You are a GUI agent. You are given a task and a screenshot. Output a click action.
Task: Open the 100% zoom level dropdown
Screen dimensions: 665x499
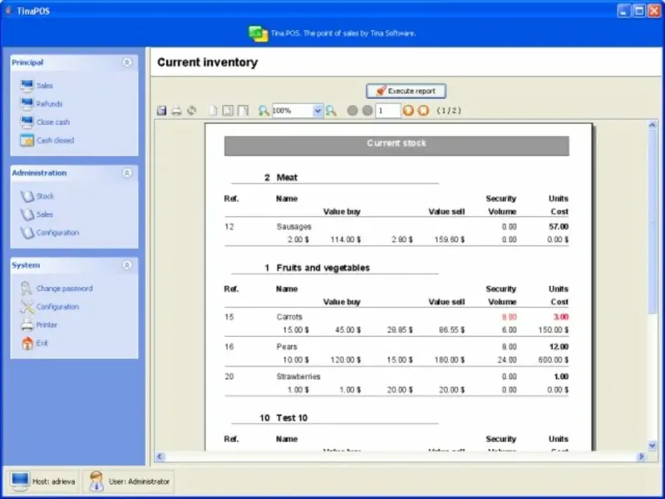coord(318,111)
